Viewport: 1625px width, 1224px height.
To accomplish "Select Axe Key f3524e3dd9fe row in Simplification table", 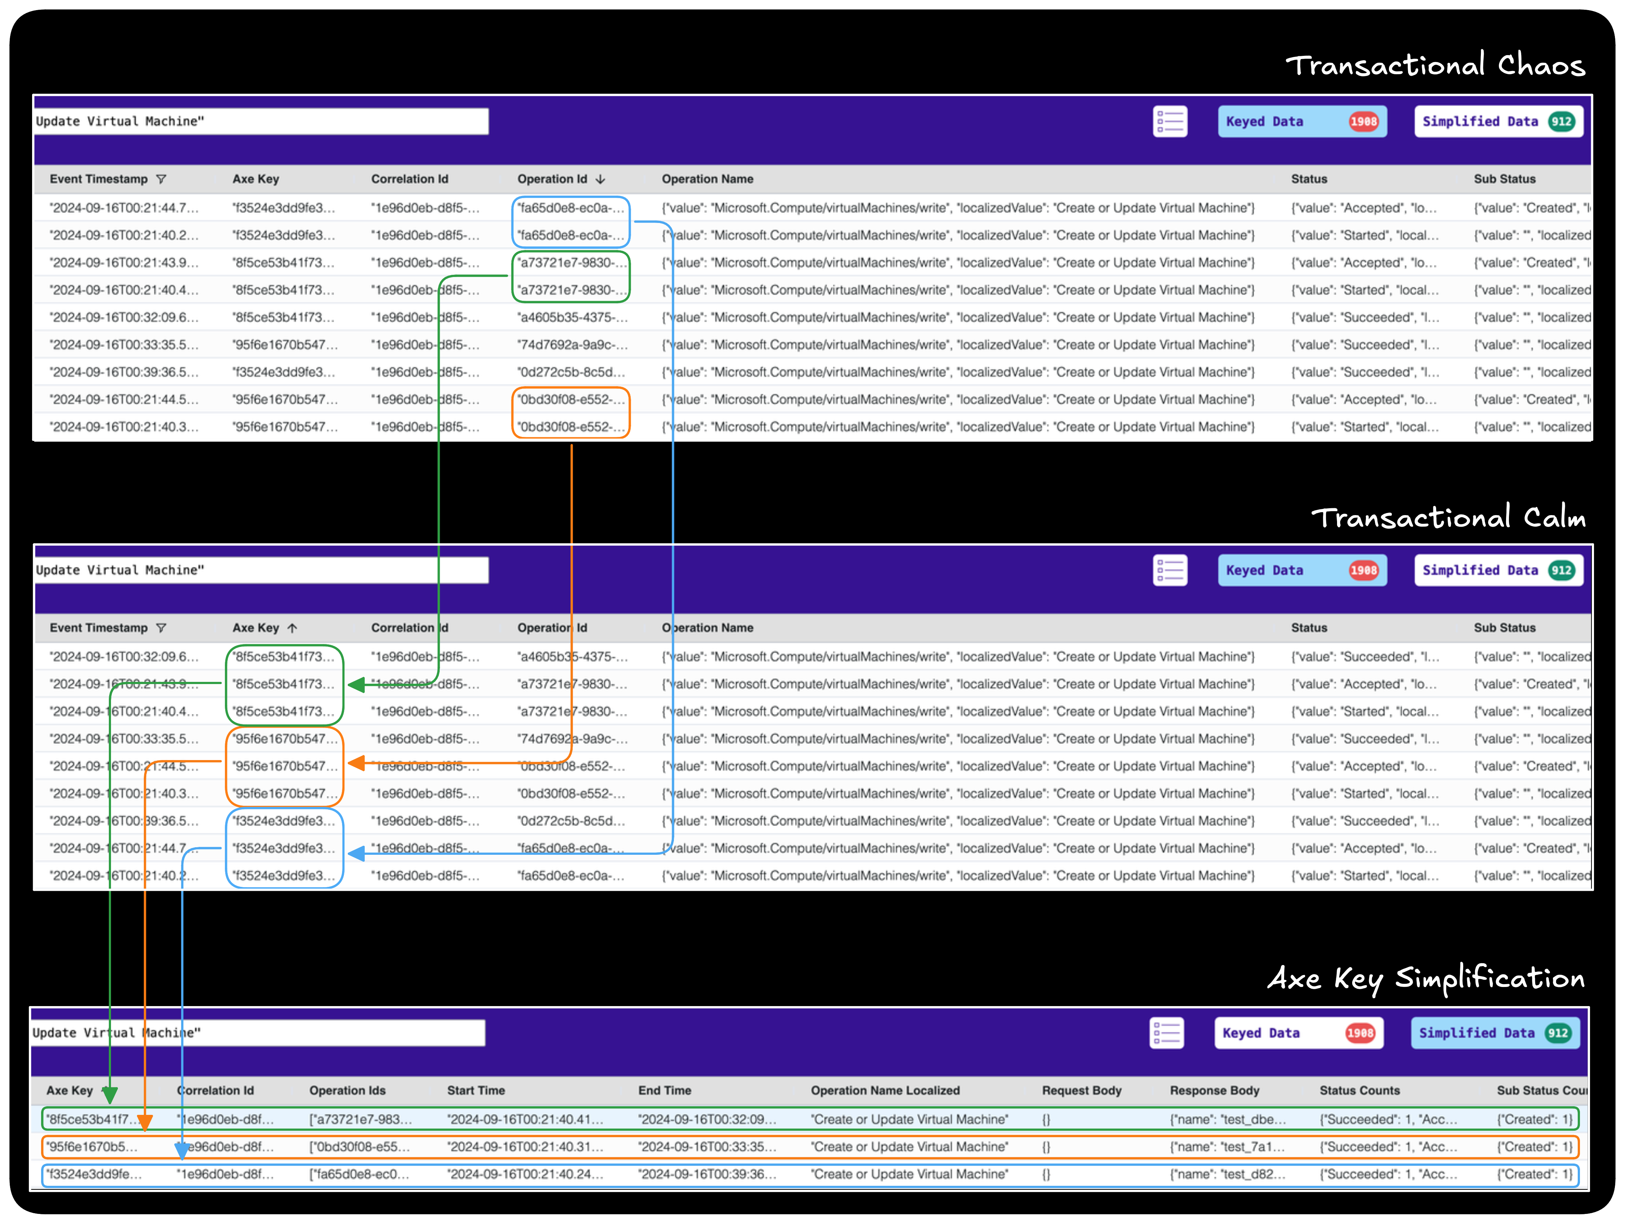I will coord(809,1174).
